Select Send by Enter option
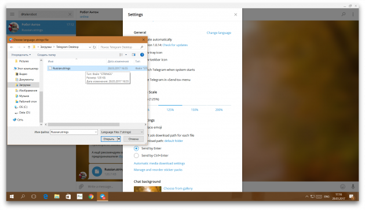Viewport: 365px width, 210px height. pyautogui.click(x=136, y=148)
